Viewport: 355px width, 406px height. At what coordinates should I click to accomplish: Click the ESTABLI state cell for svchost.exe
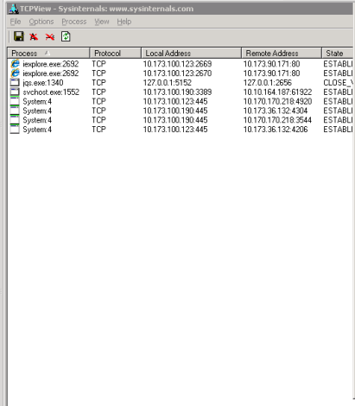click(338, 92)
